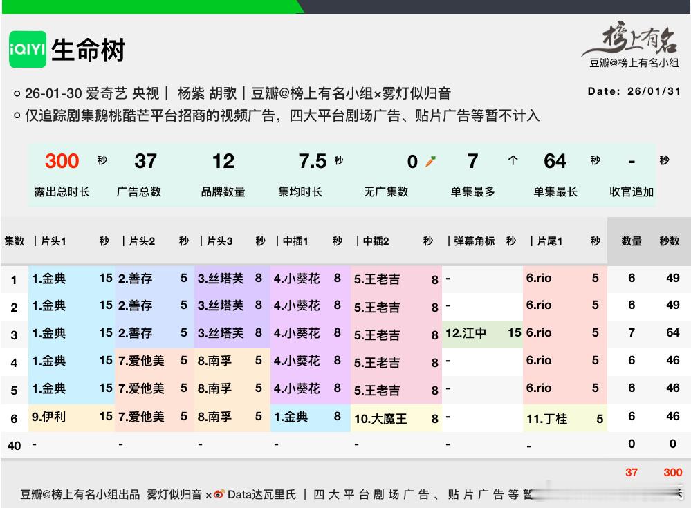This screenshot has width=691, height=508.
Task: Click the 无广集数 label
Action: (386, 192)
